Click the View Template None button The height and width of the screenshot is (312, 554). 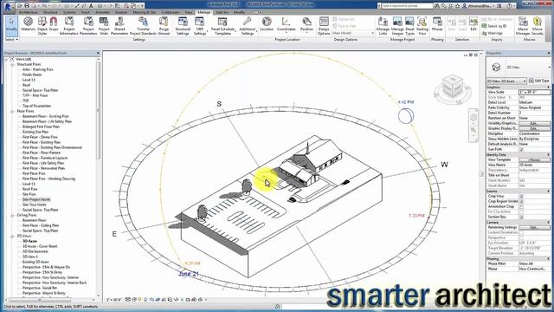[534, 159]
